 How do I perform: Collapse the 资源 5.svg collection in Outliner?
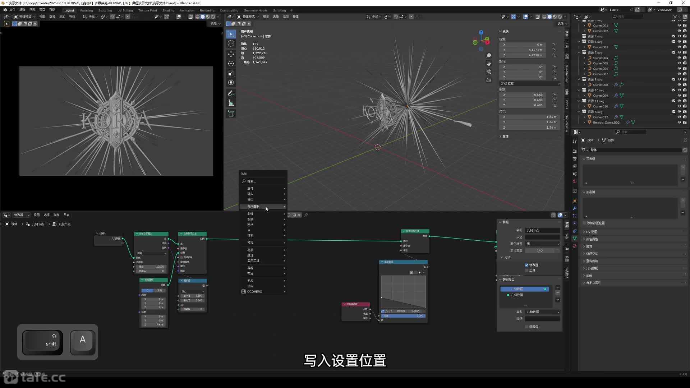click(579, 42)
